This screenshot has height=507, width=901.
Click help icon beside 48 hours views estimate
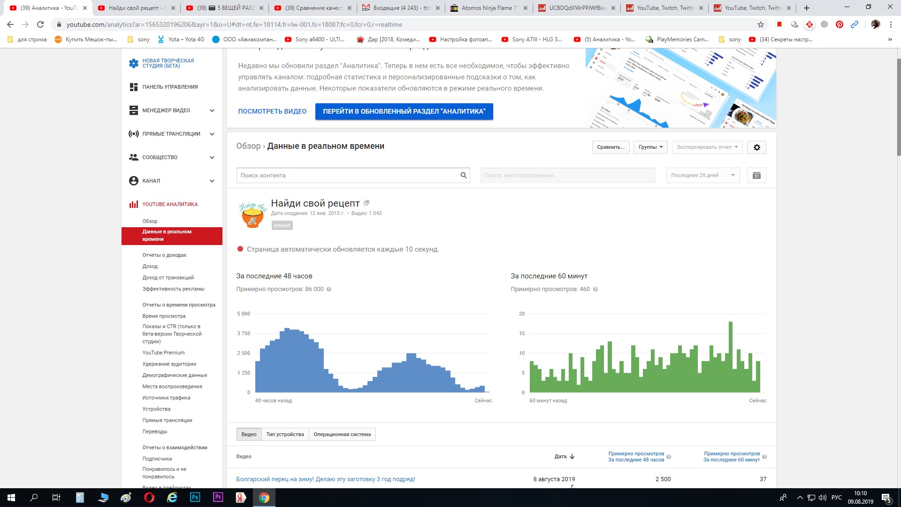point(329,289)
